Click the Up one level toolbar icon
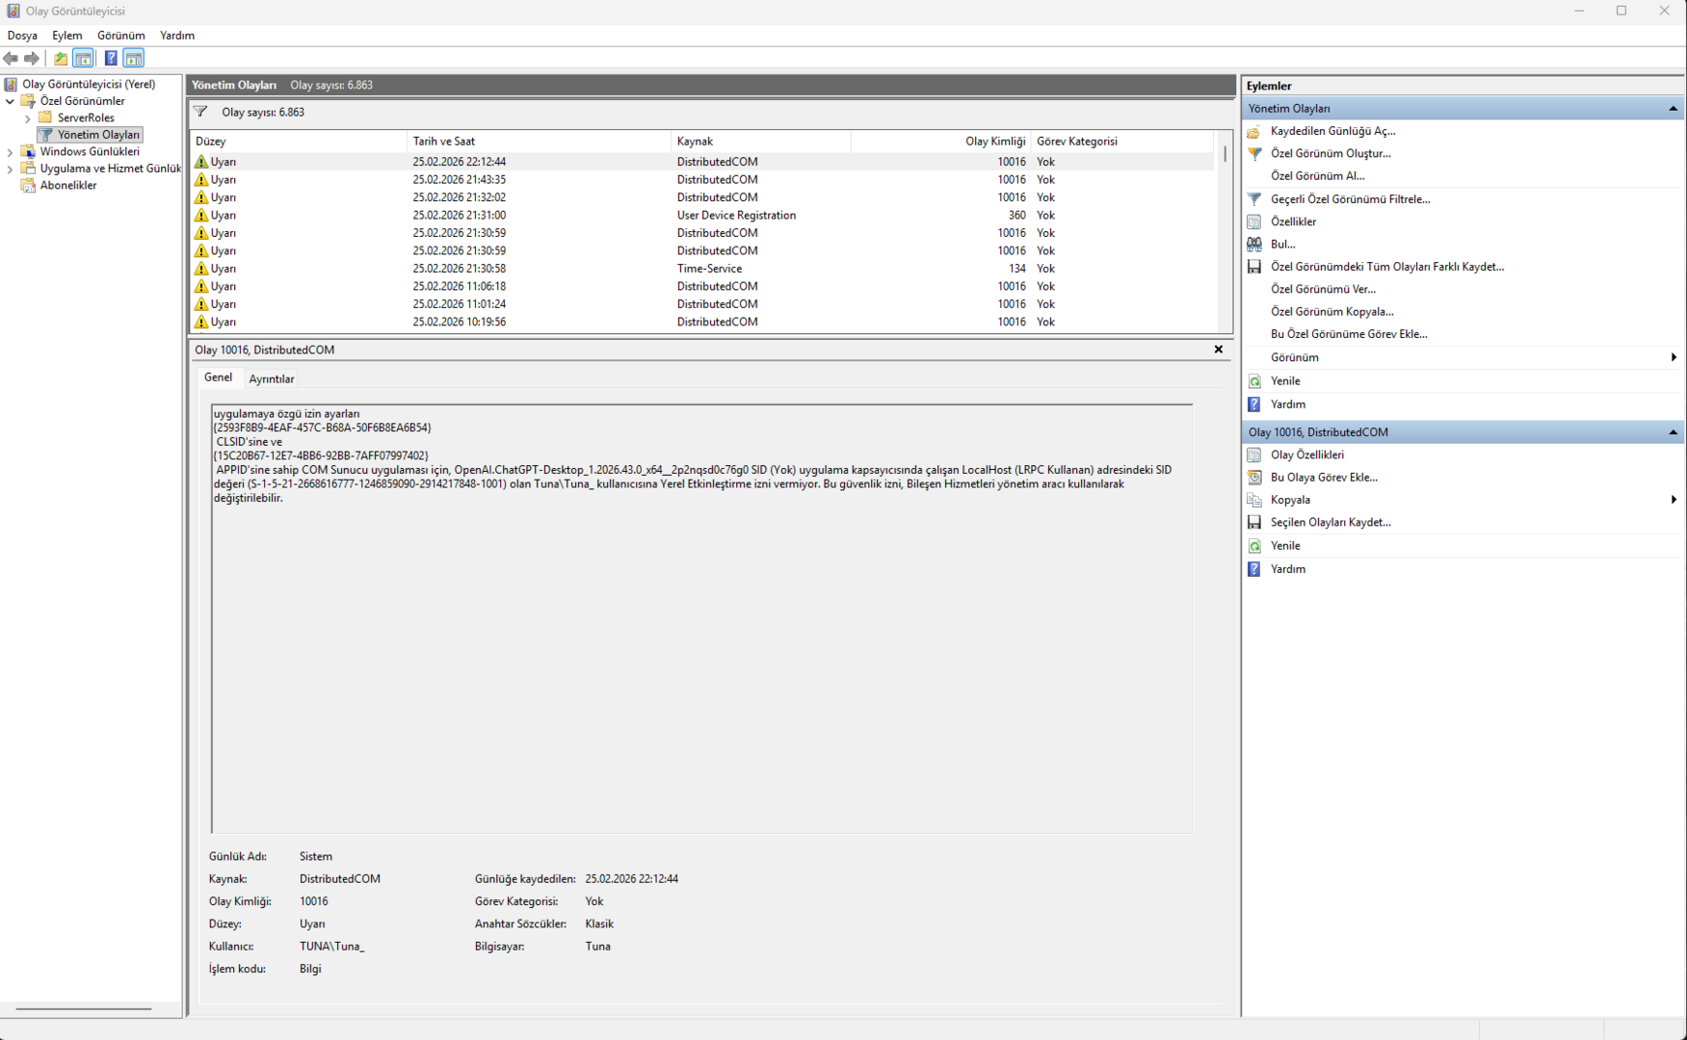The image size is (1687, 1040). click(x=61, y=59)
